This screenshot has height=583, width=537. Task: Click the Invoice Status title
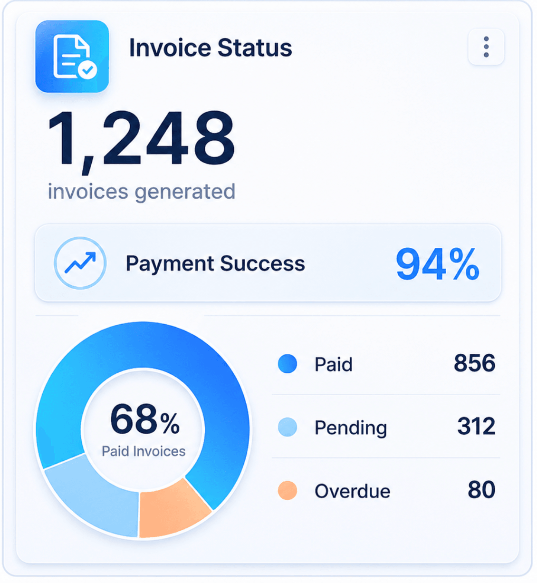click(x=211, y=48)
